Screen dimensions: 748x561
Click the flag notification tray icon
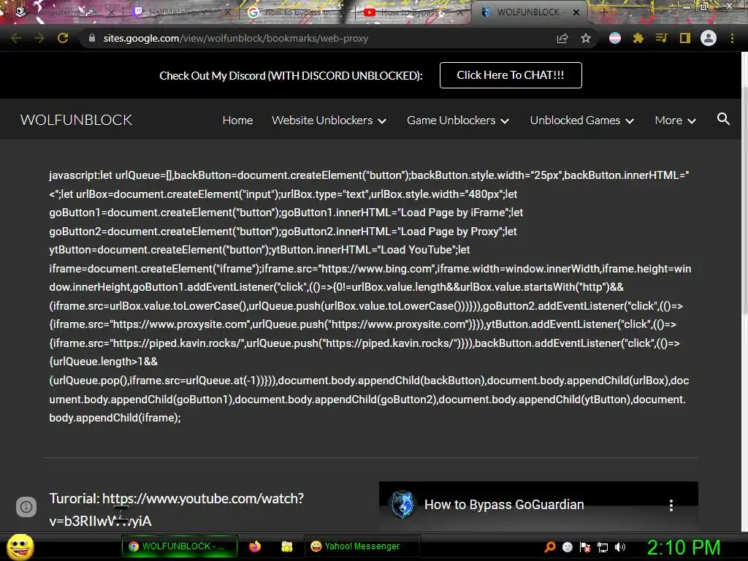[x=585, y=547]
